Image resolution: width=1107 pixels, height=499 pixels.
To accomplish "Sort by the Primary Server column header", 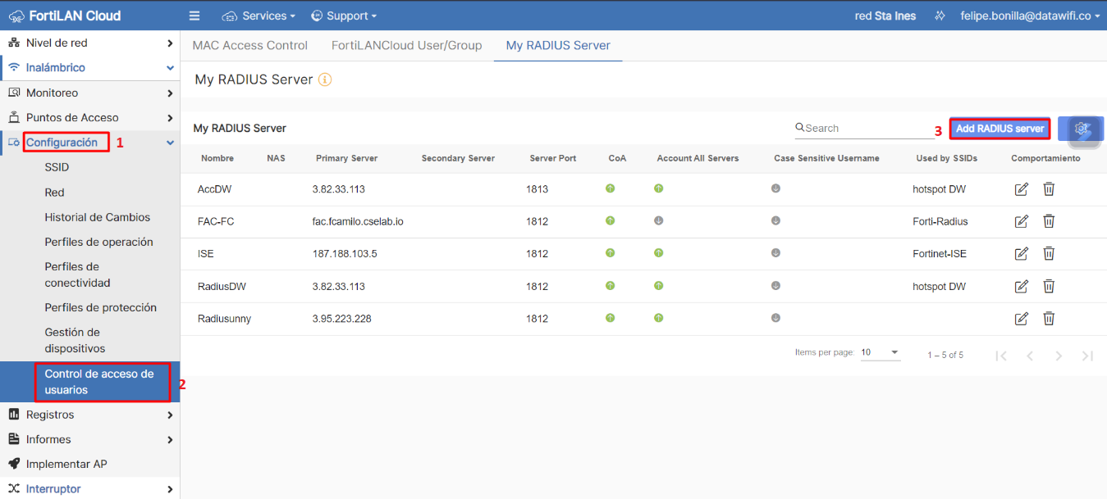I will point(346,158).
